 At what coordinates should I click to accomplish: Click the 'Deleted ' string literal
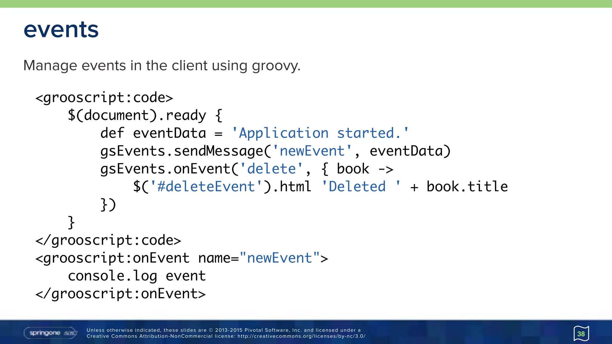[361, 187]
